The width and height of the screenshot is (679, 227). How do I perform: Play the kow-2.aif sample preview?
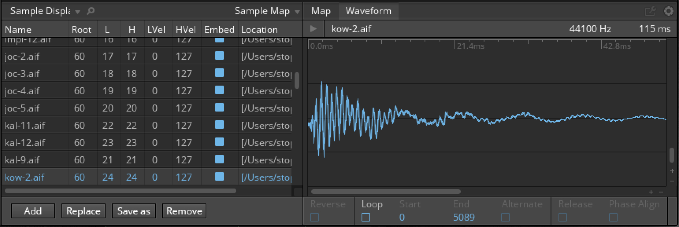coord(314,29)
